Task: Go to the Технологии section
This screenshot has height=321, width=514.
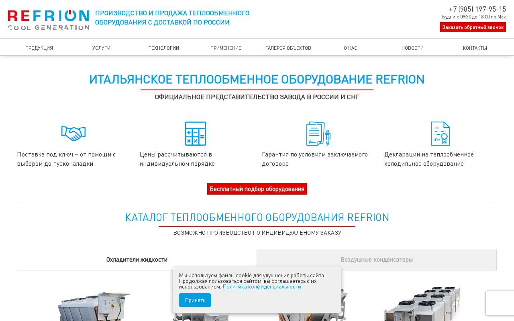Action: pos(164,48)
